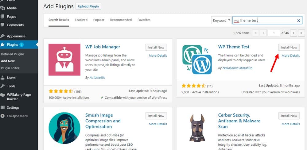Screen dimensions: 307x150
Task: Go to the previous results page
Action: tap(263, 33)
